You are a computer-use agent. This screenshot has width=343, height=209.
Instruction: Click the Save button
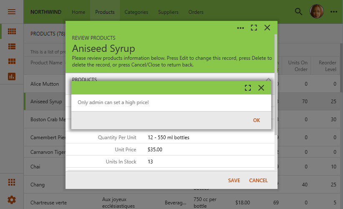pyautogui.click(x=234, y=180)
